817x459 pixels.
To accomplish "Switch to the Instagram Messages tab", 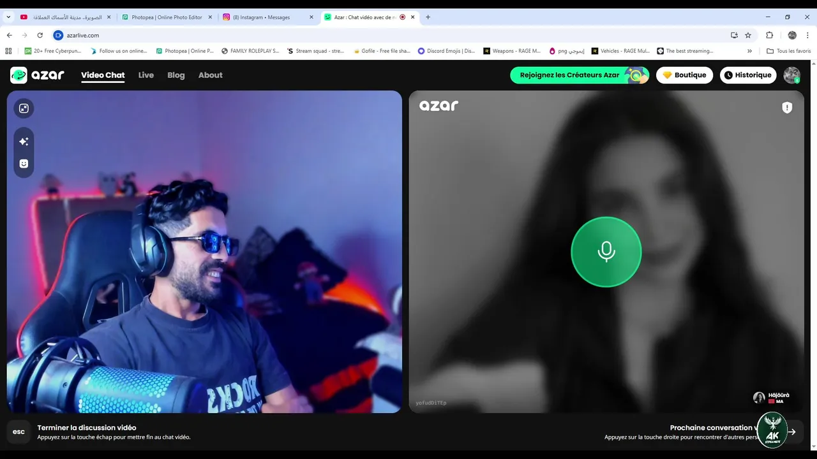I will click(268, 17).
